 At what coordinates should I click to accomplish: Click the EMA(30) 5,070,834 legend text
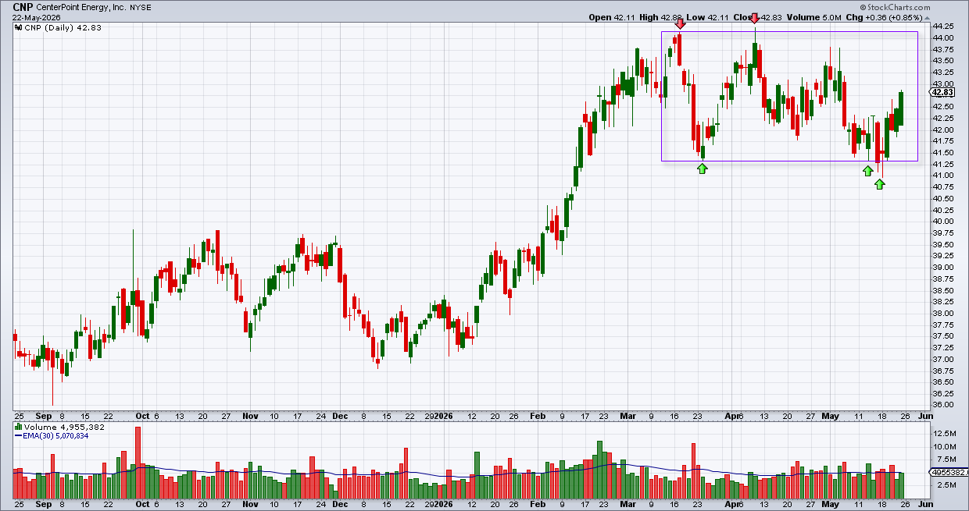pos(57,436)
